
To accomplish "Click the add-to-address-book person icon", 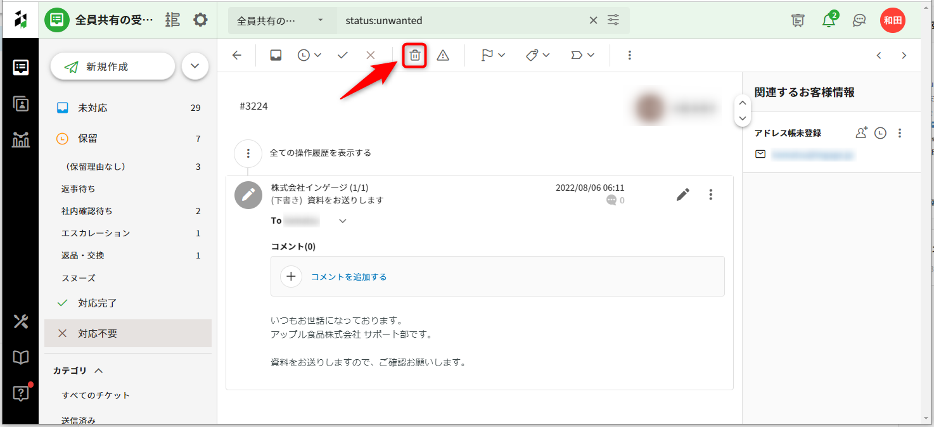I will click(861, 133).
